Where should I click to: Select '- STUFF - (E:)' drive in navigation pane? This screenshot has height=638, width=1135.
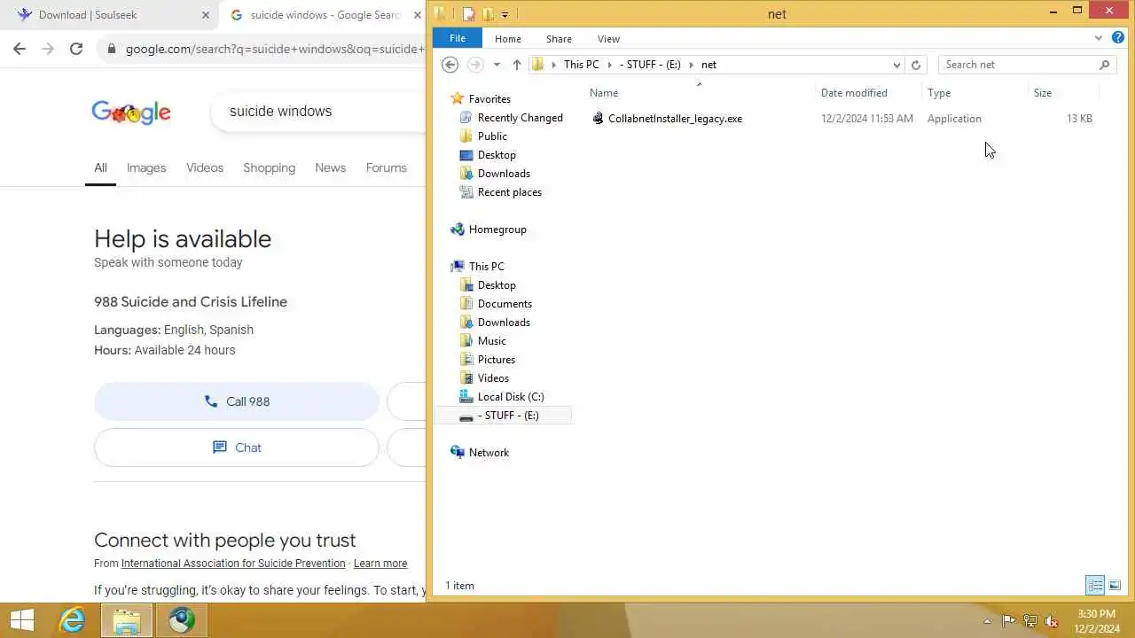(x=508, y=416)
